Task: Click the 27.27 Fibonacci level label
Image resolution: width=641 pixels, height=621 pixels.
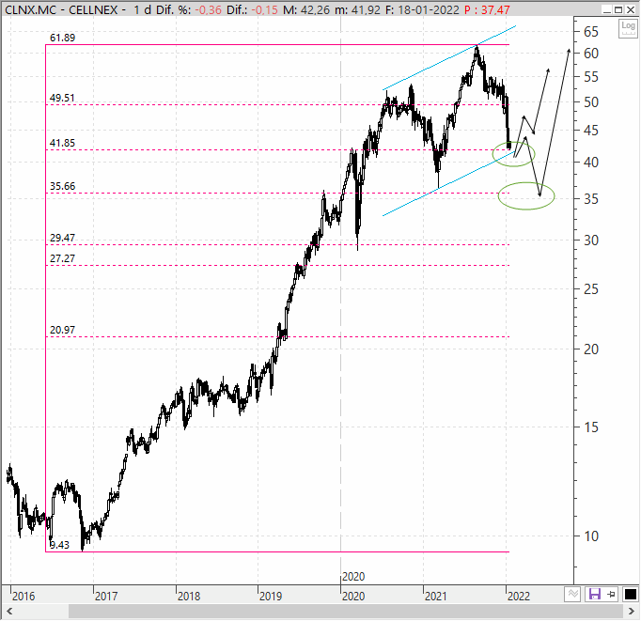Action: (63, 258)
